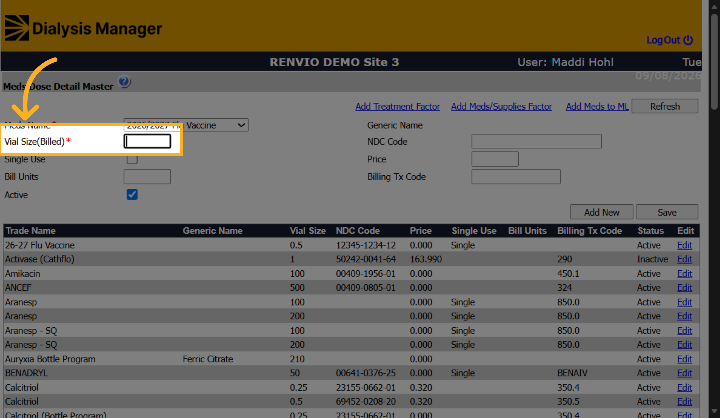Edit the BENADRYL row
720x418 pixels.
pos(684,373)
